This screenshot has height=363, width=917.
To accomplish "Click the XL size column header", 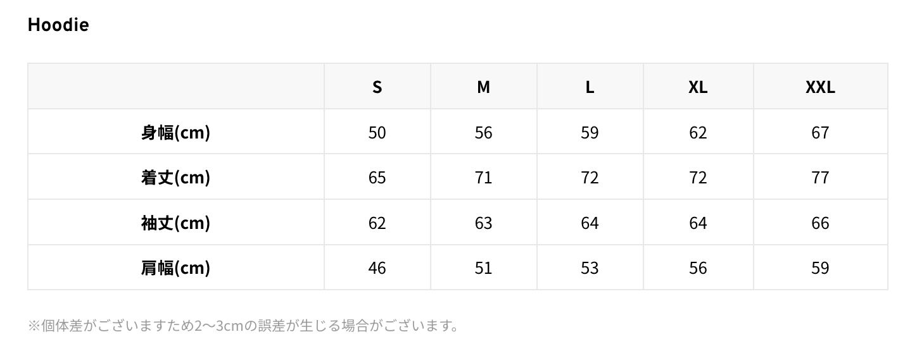I will pyautogui.click(x=698, y=87).
